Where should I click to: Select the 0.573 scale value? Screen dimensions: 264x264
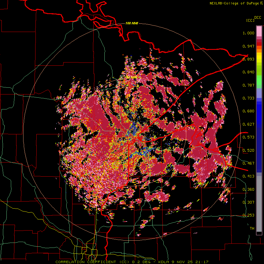click(x=248, y=137)
